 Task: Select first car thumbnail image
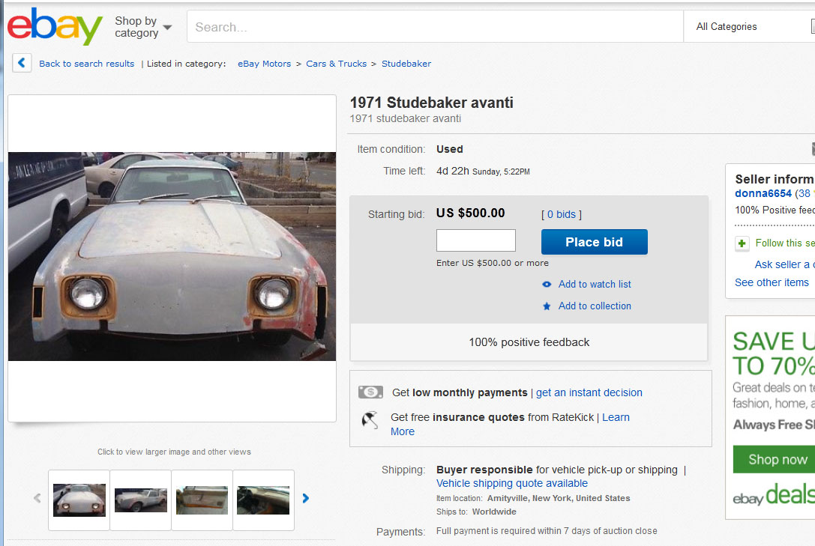point(79,500)
